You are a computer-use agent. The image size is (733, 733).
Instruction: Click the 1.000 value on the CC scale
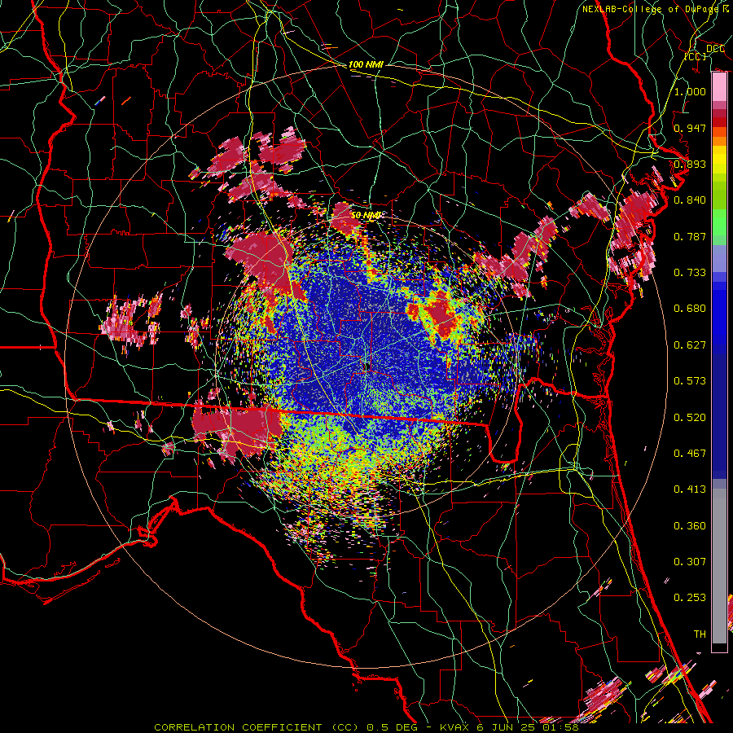[x=690, y=91]
